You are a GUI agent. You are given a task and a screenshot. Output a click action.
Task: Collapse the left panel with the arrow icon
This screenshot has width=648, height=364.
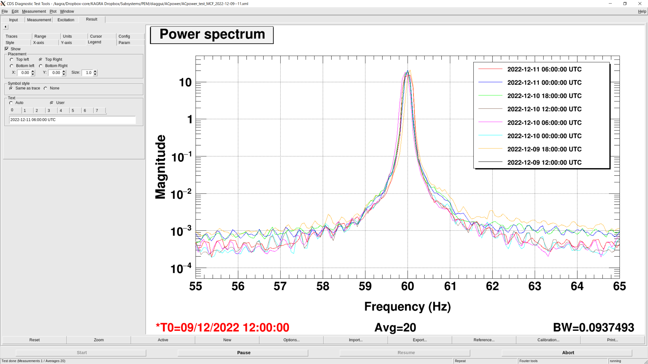pos(6,27)
